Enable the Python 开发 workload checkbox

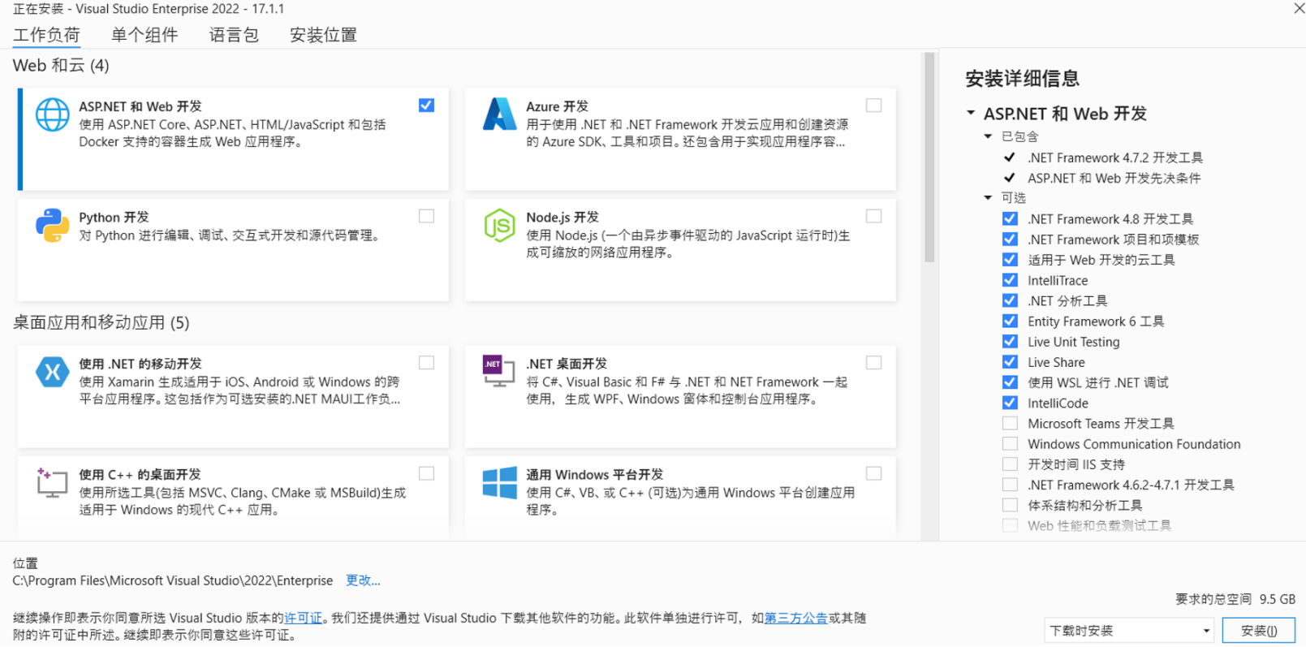click(426, 216)
